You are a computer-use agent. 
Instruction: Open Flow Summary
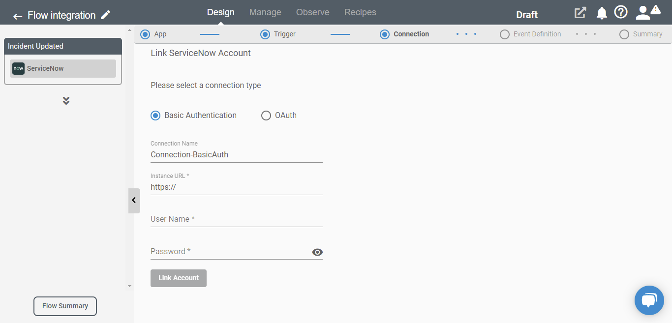coord(65,306)
